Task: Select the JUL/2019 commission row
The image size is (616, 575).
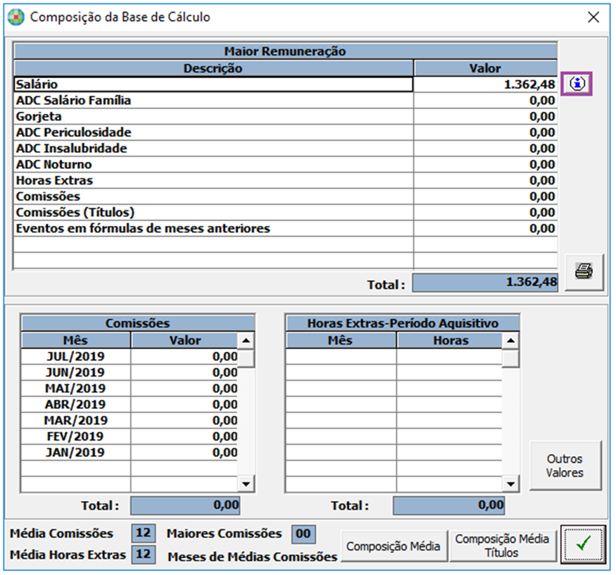Action: click(130, 357)
